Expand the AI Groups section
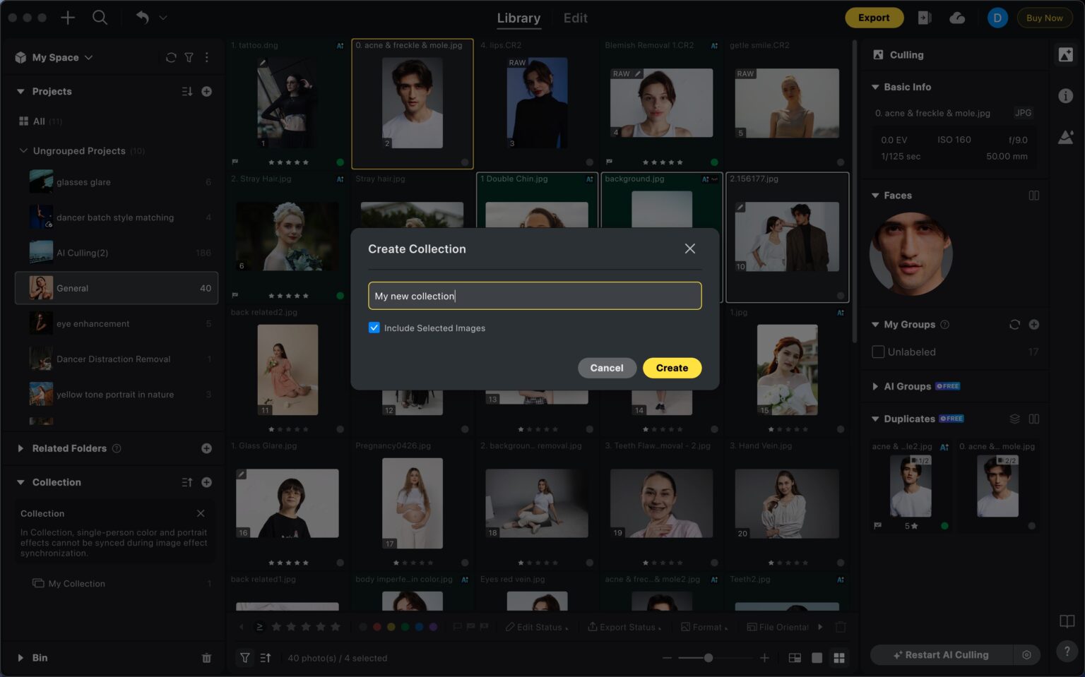1085x677 pixels. (x=876, y=386)
